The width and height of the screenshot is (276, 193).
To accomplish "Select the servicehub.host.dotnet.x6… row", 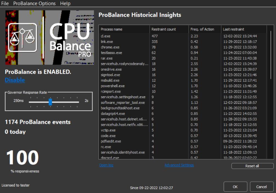I will 183,119.
